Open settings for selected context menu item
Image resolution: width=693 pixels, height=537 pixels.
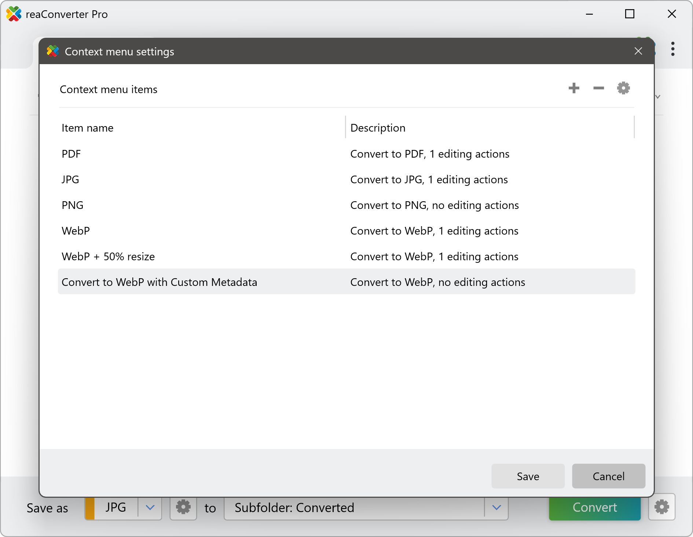pyautogui.click(x=623, y=88)
